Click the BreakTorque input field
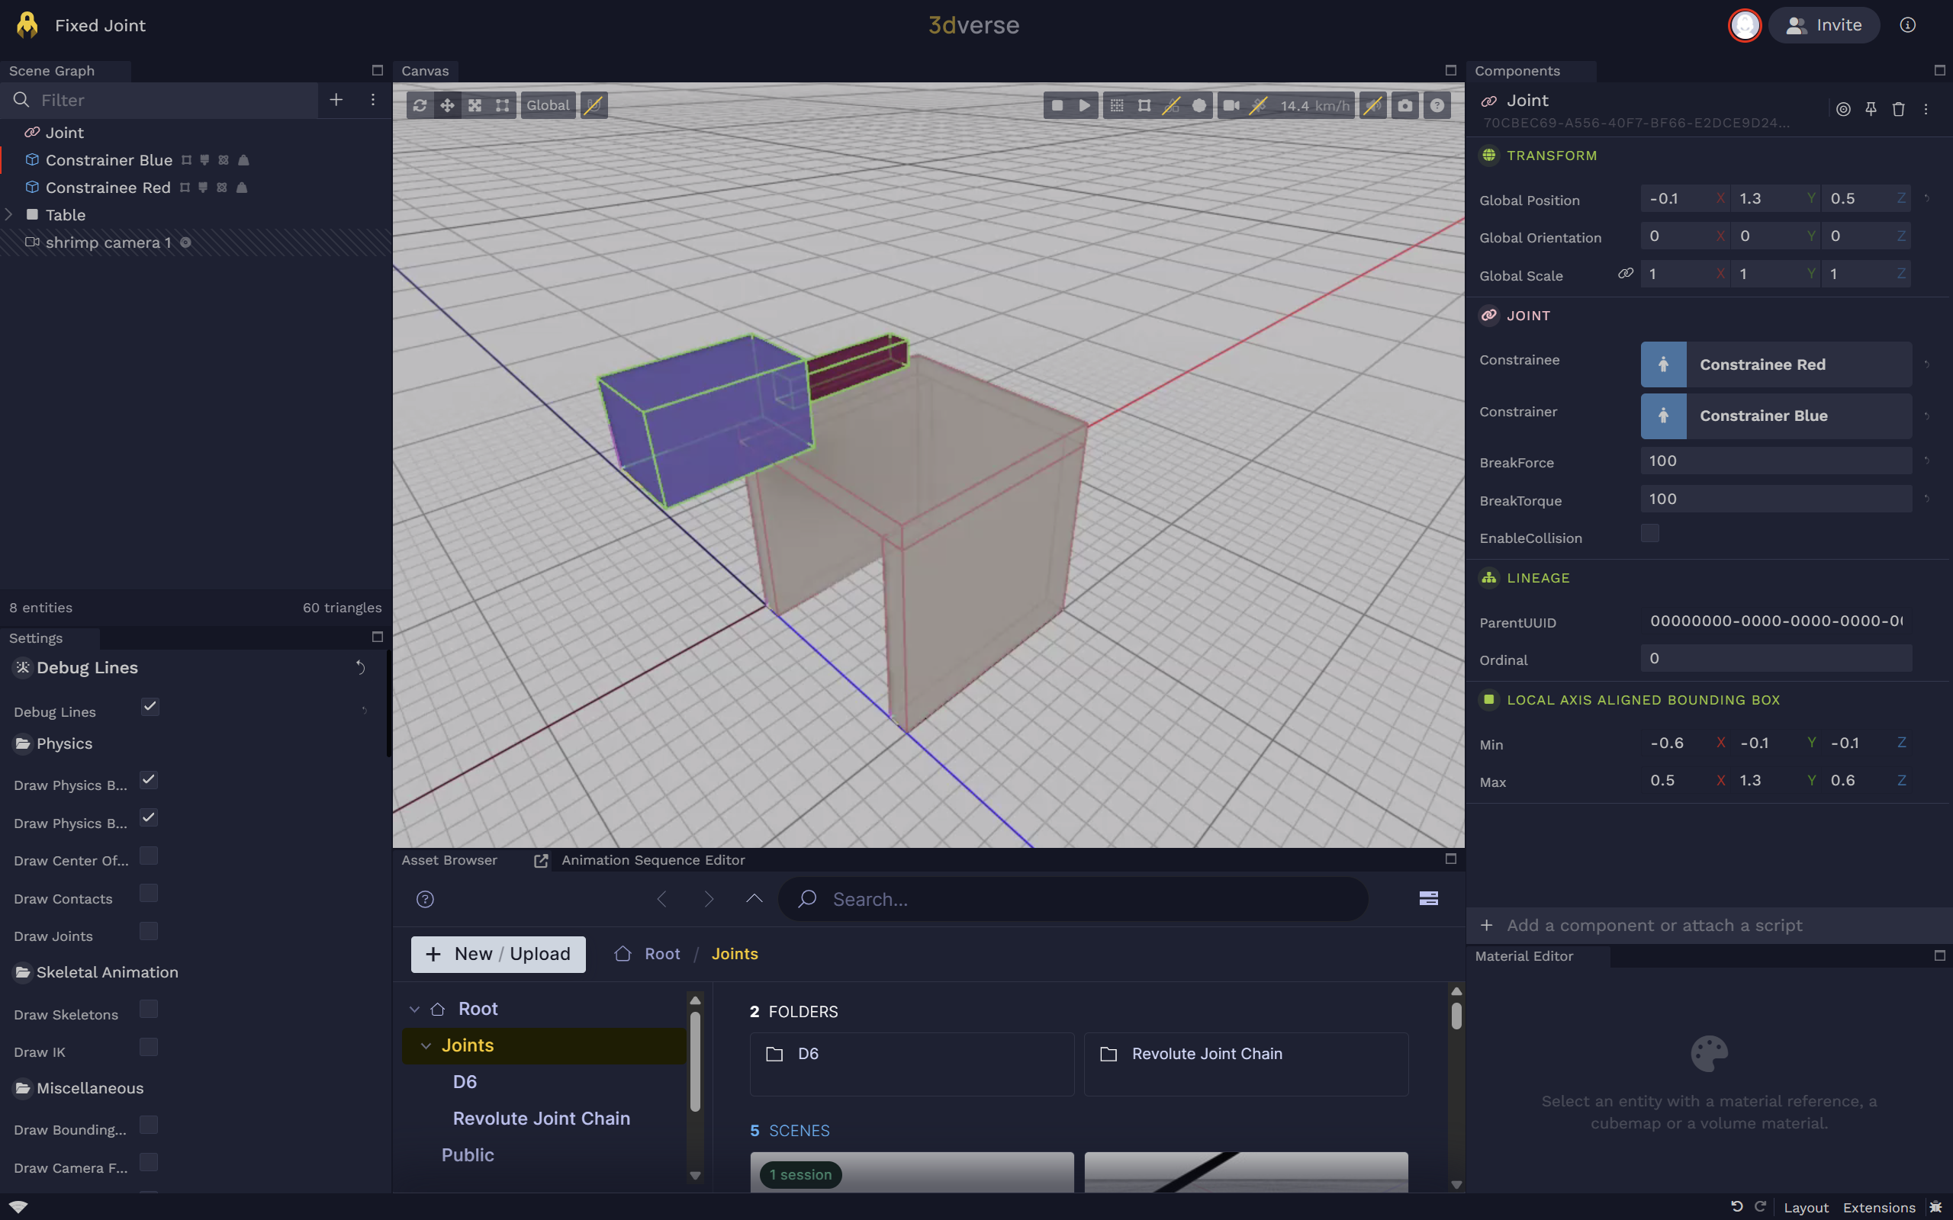Viewport: 1953px width, 1220px height. point(1775,499)
